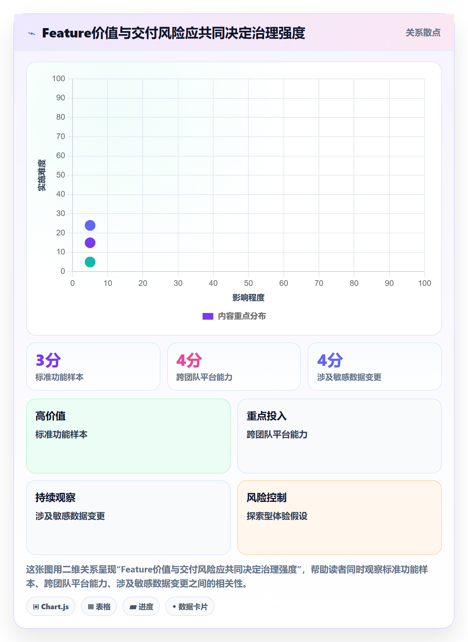Screen dimensions: 468x642
Task: Click the 表格 tag chip
Action: coord(99,607)
